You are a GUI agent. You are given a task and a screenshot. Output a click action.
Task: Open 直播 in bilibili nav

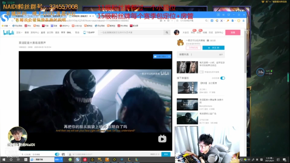(x=43, y=32)
